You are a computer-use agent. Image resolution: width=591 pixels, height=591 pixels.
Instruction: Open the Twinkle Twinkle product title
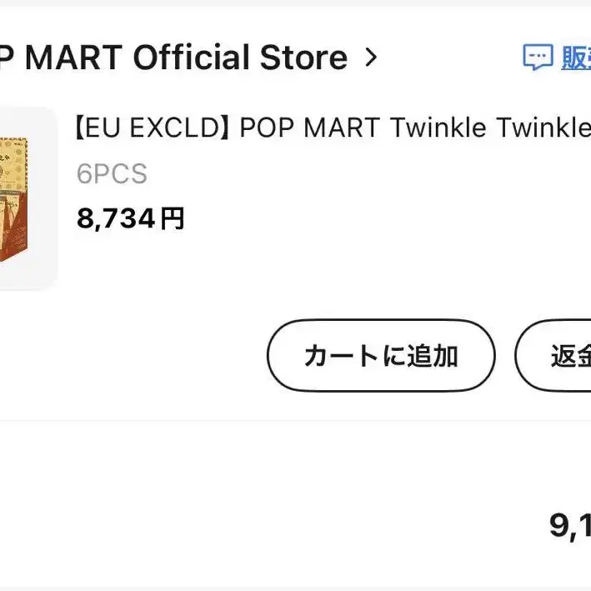coord(490,128)
